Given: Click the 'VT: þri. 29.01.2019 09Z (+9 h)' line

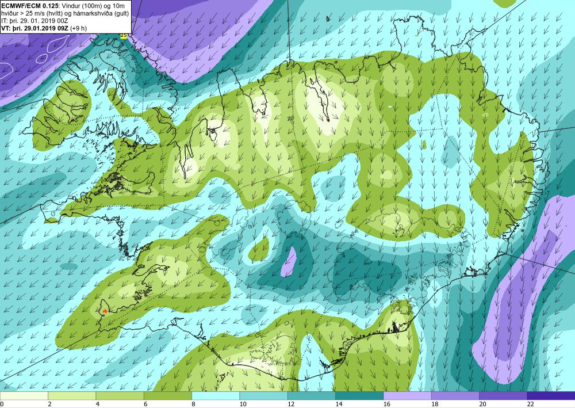Looking at the screenshot, I should [x=44, y=28].
